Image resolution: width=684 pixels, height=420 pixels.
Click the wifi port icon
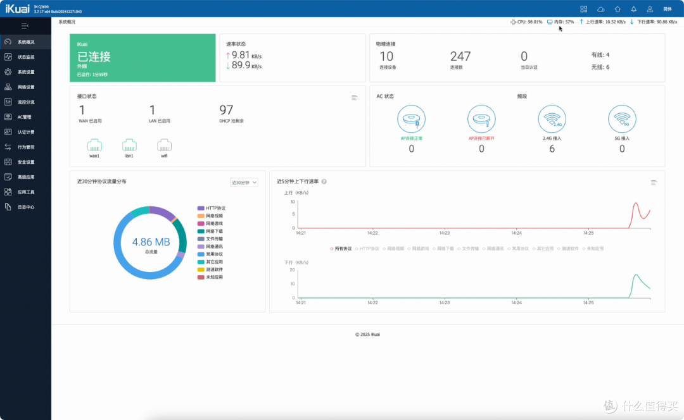click(164, 145)
